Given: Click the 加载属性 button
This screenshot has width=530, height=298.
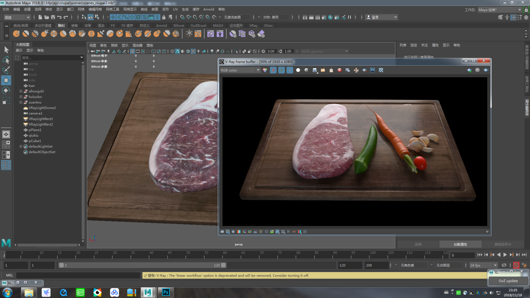Looking at the screenshot, I should [460, 244].
